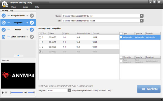
Task: Open the Ziel path dropdown
Action: [142, 21]
